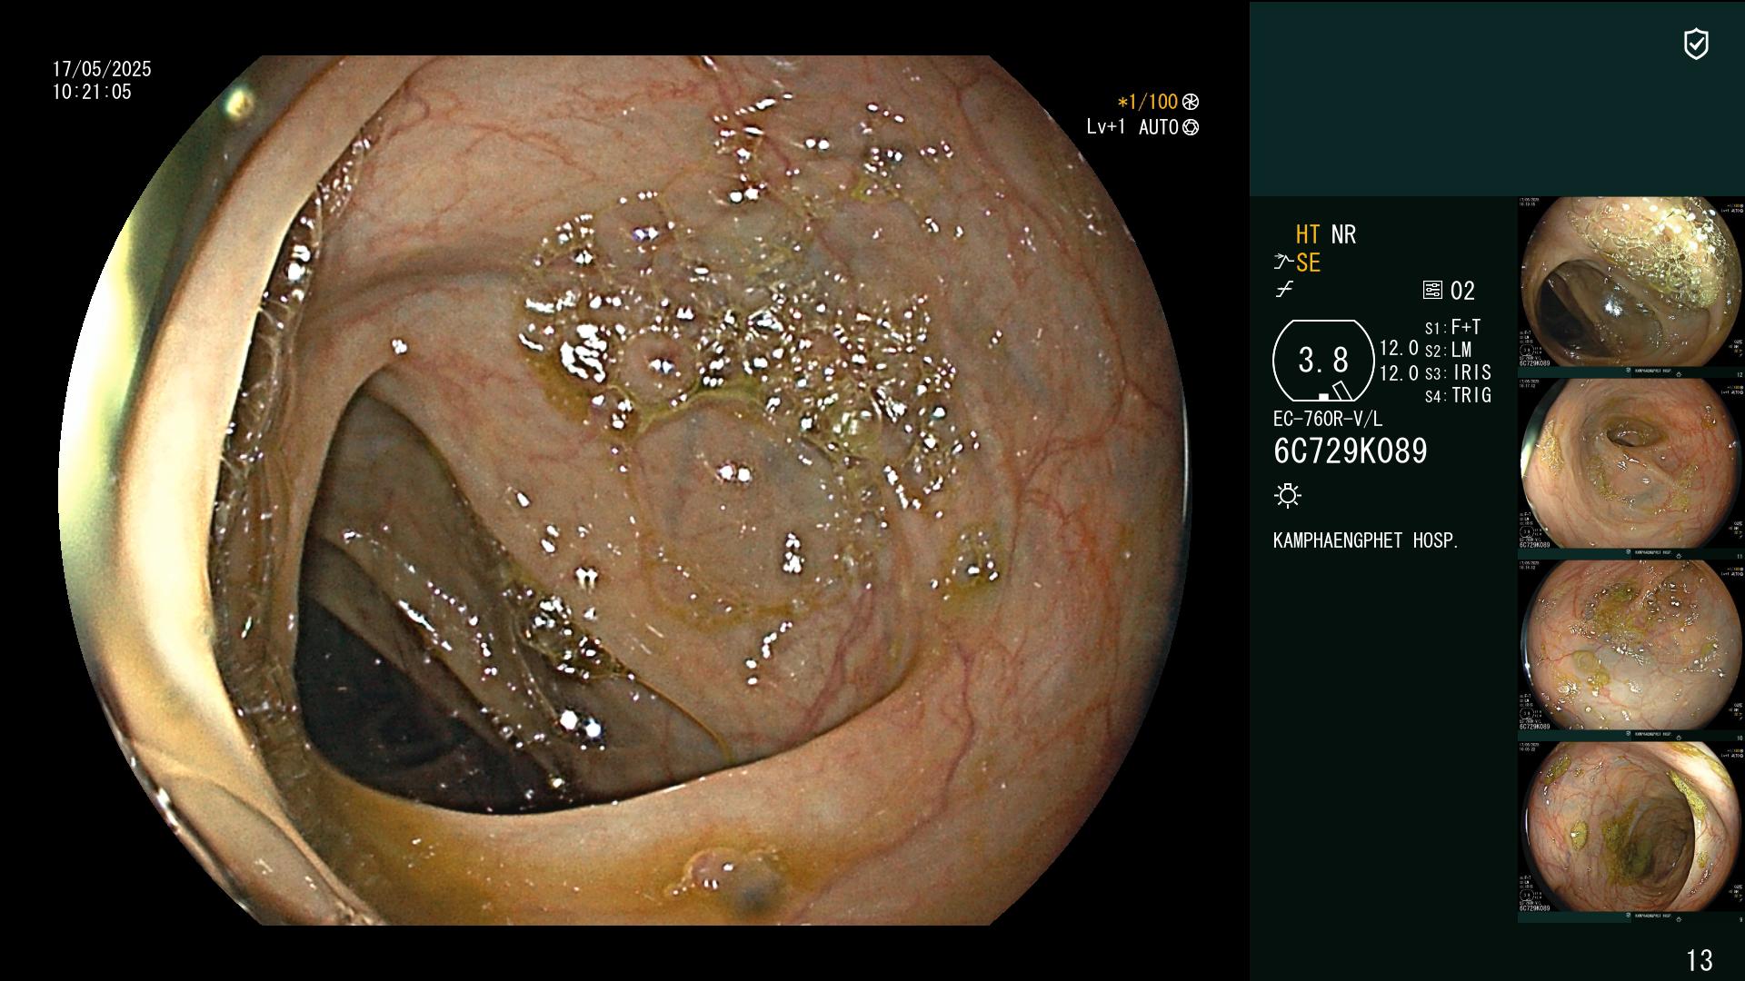This screenshot has width=1745, height=981.
Task: Click the *1/100 shutter value
Action: (1147, 103)
